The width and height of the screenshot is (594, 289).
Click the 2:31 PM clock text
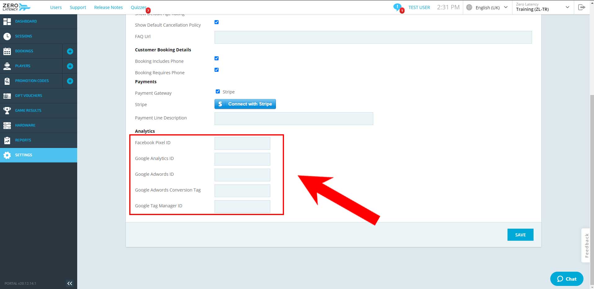point(448,7)
